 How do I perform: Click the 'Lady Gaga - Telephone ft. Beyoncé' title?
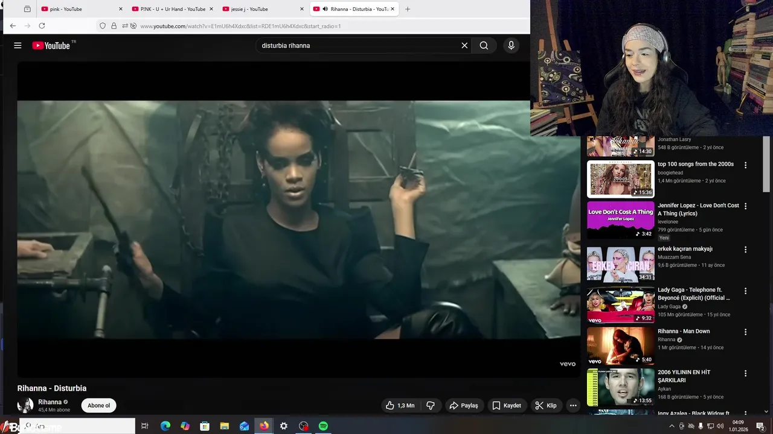(694, 294)
